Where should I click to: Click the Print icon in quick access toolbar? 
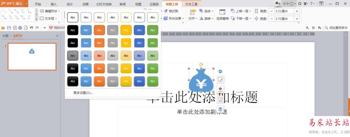coord(20,28)
